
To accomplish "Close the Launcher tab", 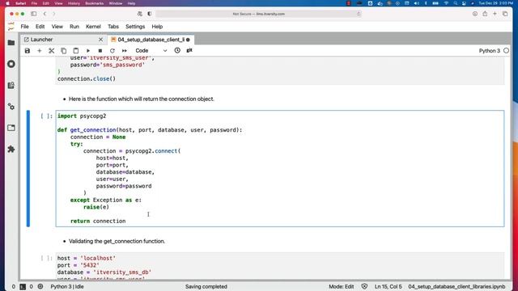I will point(100,40).
